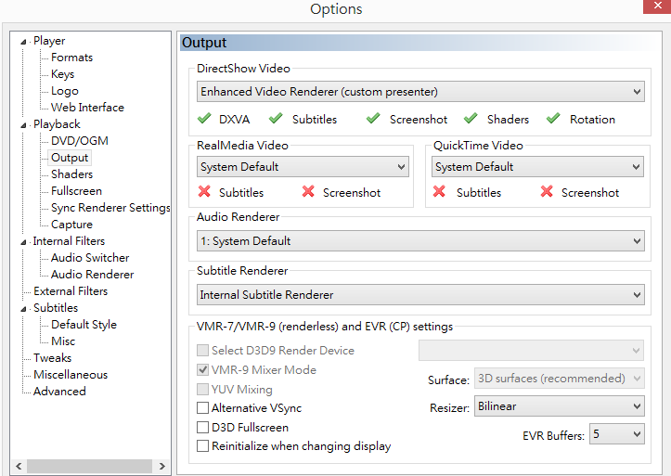Collapse the Playback tree node

pos(24,124)
